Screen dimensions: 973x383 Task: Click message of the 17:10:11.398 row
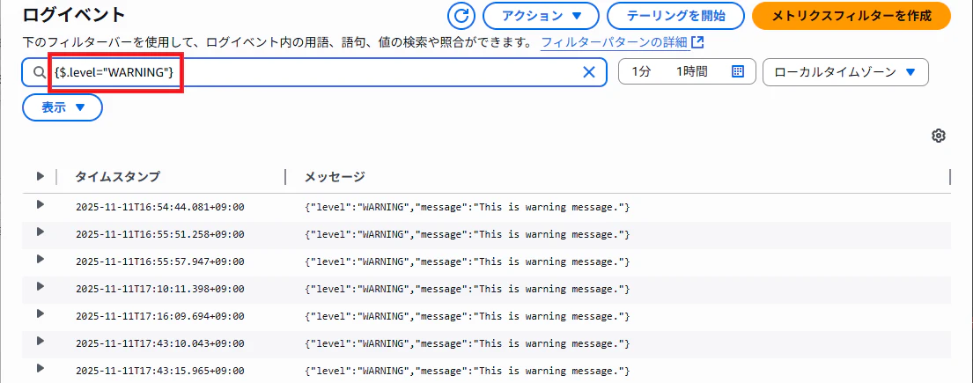click(468, 290)
